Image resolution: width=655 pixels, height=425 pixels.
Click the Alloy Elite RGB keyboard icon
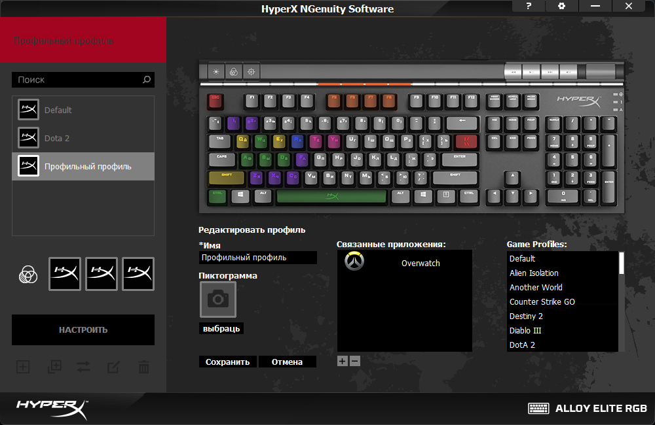[x=538, y=408]
